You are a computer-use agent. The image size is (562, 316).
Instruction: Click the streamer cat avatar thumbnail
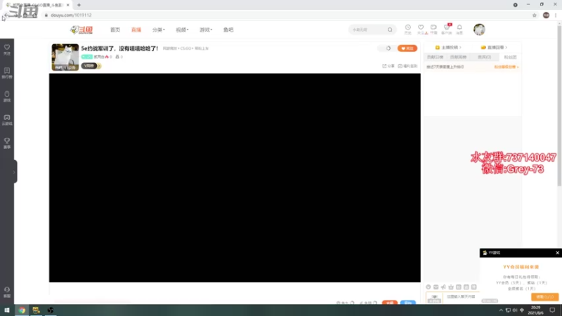(x=65, y=57)
